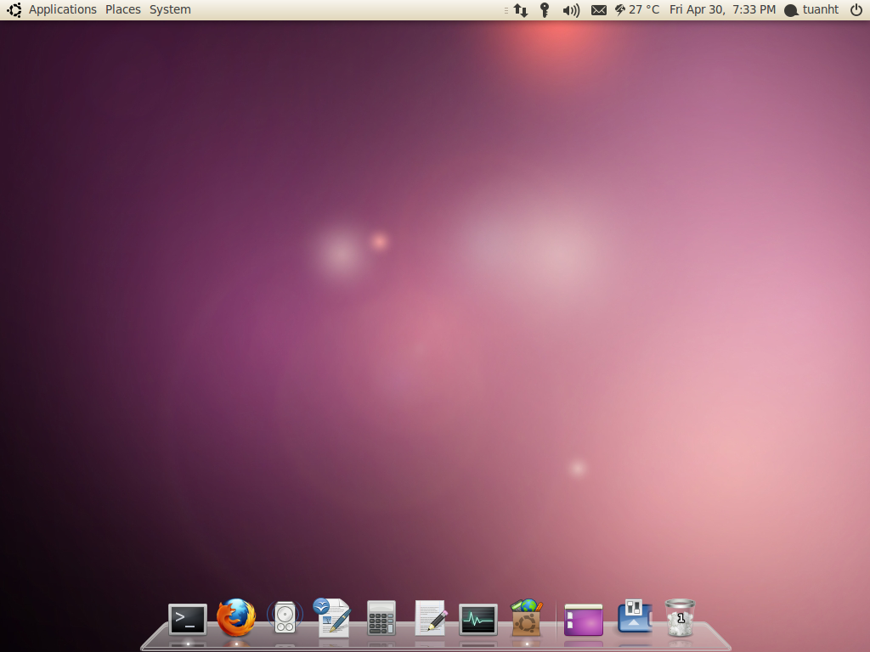Launch System Monitor from the dock
This screenshot has width=870, height=652.
(x=478, y=619)
